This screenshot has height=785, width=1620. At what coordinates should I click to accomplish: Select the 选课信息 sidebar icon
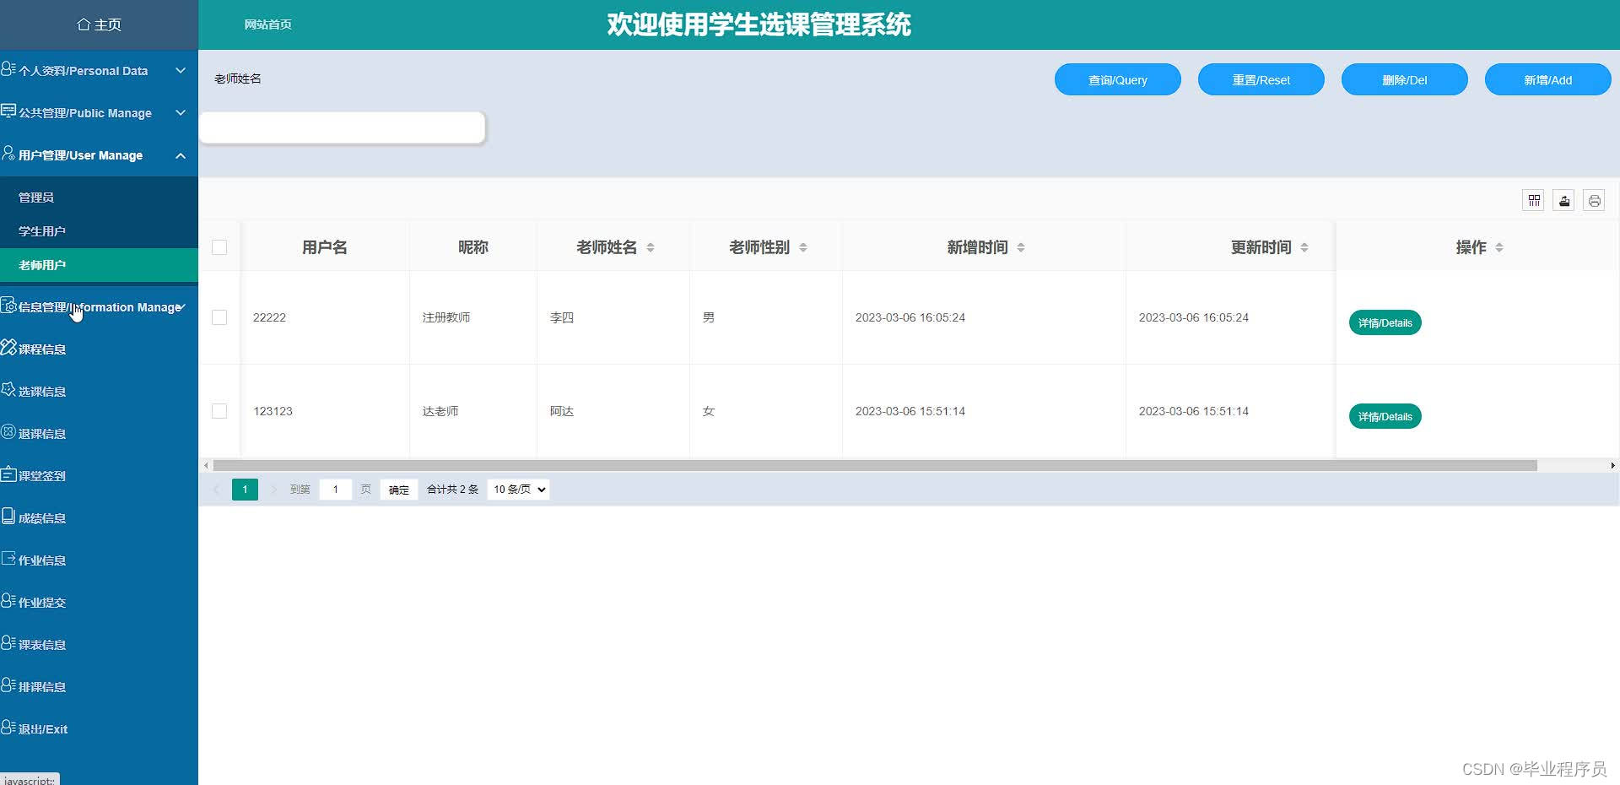point(9,390)
